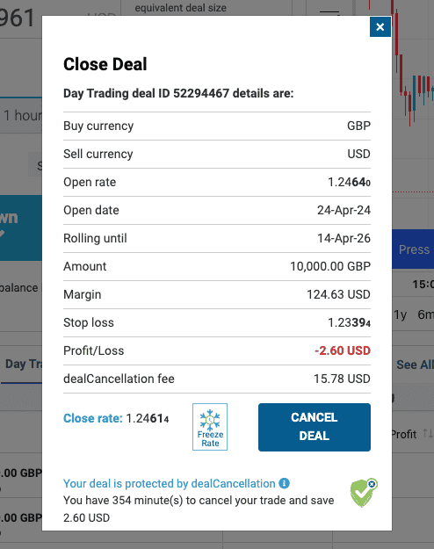Select the 1y chart timeframe
This screenshot has width=434, height=549.
(x=400, y=314)
